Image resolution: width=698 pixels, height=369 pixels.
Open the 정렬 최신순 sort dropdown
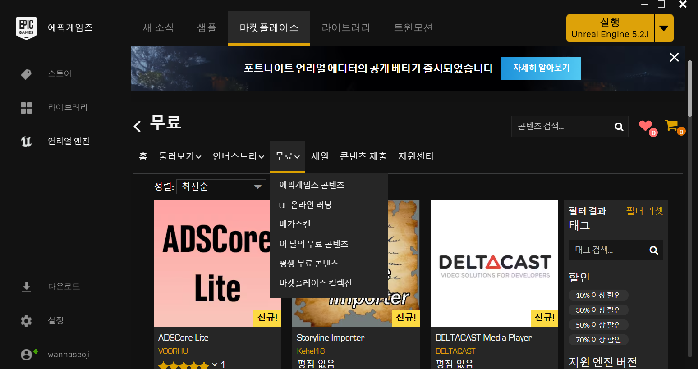tap(221, 187)
